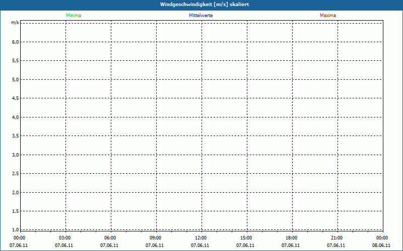Click the 09:00 time axis label

pyautogui.click(x=155, y=238)
